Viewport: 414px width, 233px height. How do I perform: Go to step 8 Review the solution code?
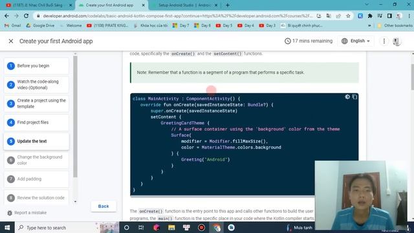(36, 197)
